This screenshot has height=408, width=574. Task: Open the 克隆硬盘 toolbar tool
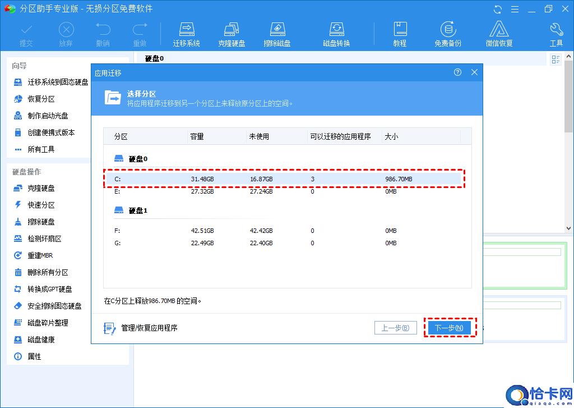232,34
